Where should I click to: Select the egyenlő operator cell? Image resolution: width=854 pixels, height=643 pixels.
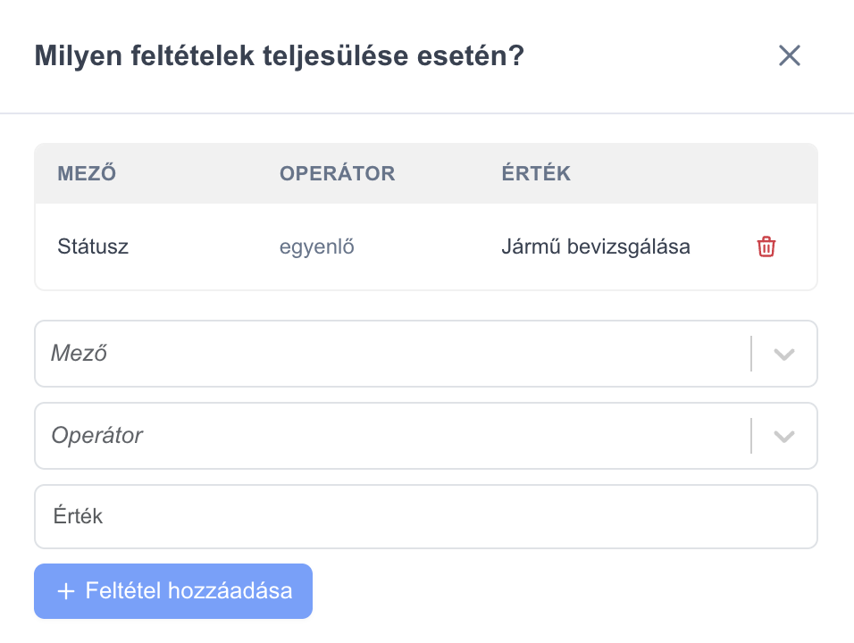click(317, 246)
